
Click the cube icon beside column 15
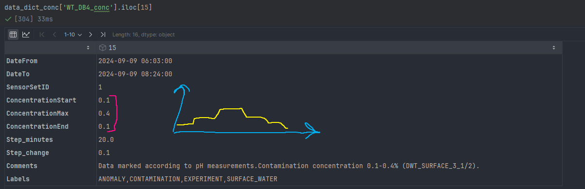103,48
